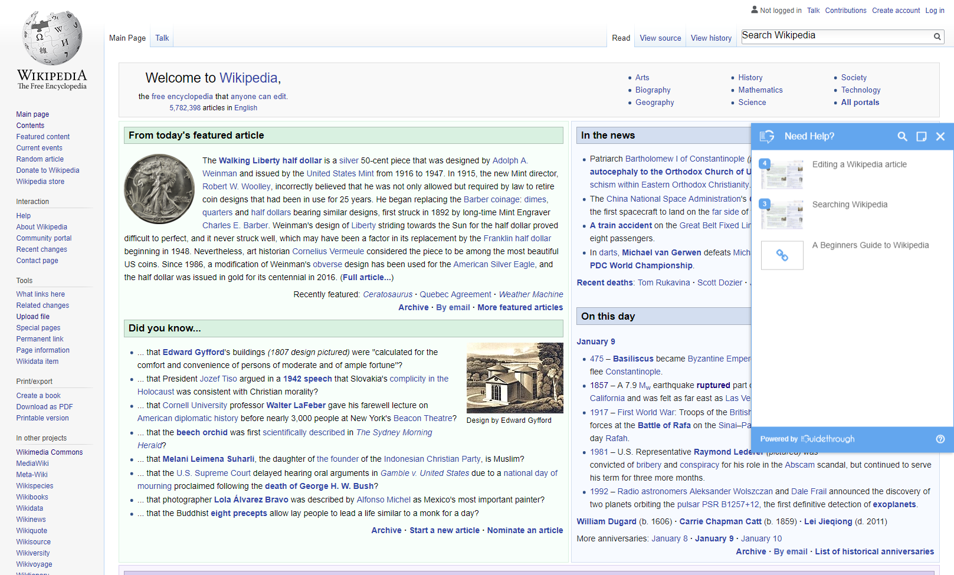Switch to the Talk tab
The image size is (954, 575).
point(162,38)
